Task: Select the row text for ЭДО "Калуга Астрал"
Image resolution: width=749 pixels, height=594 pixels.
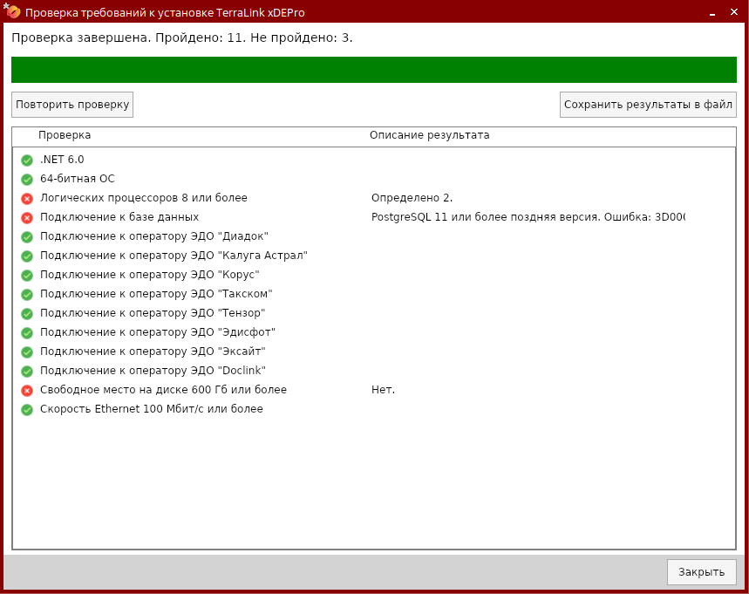Action: click(174, 256)
